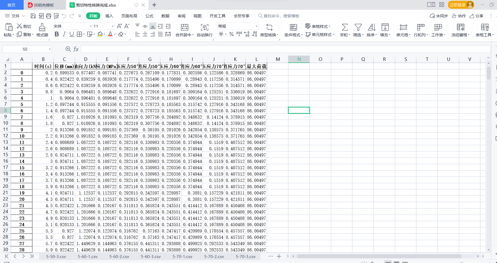The height and width of the screenshot is (263, 497).
Task: Click the 分享 share button
Action: tap(476, 16)
